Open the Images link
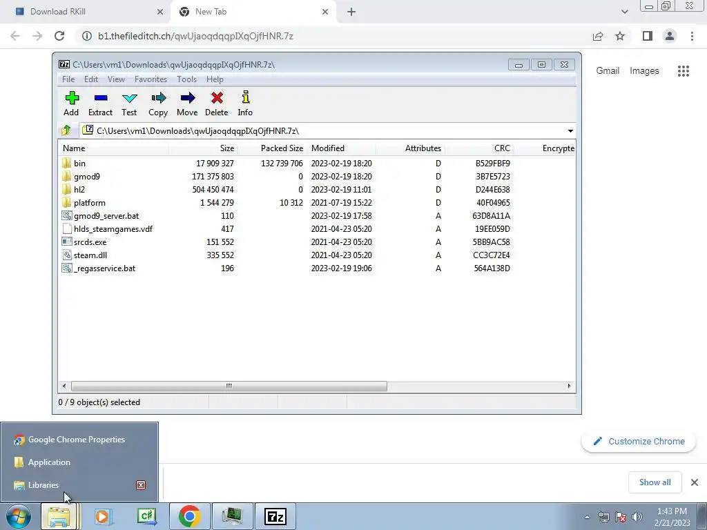Viewport: 707px width, 530px height. click(x=644, y=71)
